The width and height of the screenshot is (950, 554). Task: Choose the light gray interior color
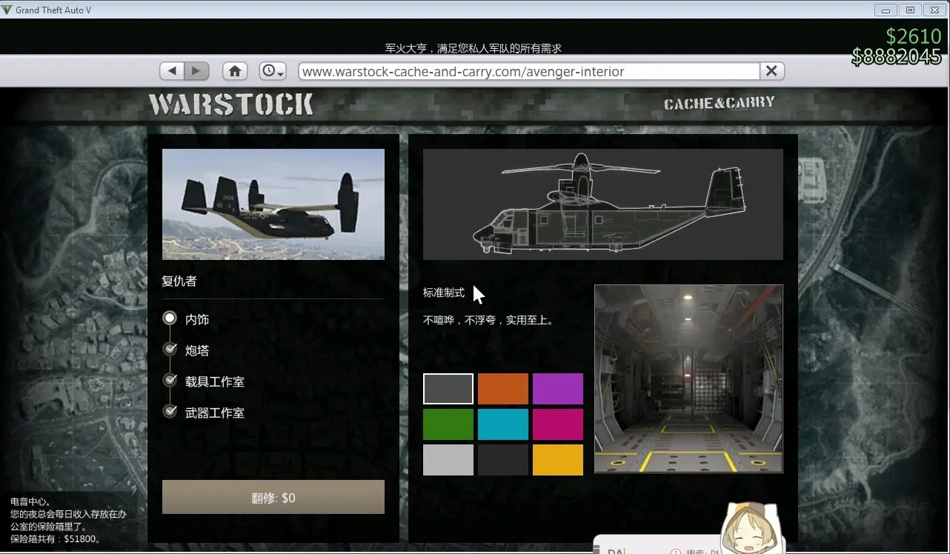click(x=448, y=460)
